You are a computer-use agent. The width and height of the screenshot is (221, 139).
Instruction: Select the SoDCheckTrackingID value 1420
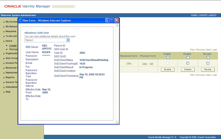pyautogui.click(x=82, y=64)
